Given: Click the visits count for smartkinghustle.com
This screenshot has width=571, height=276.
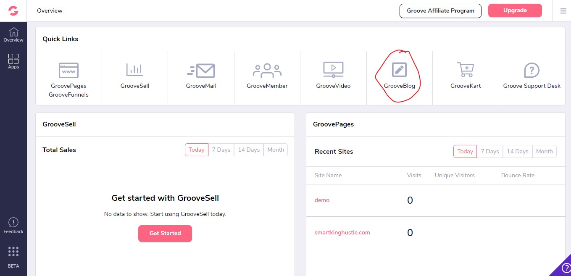Looking at the screenshot, I should [x=410, y=233].
